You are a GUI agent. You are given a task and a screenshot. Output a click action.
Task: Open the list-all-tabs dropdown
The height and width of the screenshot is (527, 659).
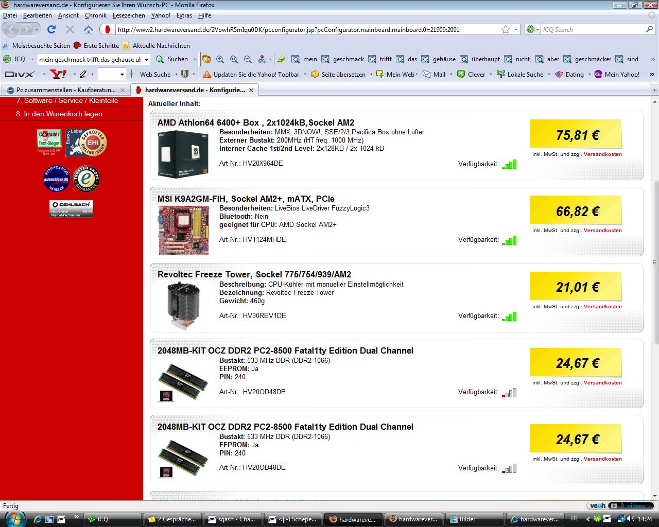pos(654,90)
